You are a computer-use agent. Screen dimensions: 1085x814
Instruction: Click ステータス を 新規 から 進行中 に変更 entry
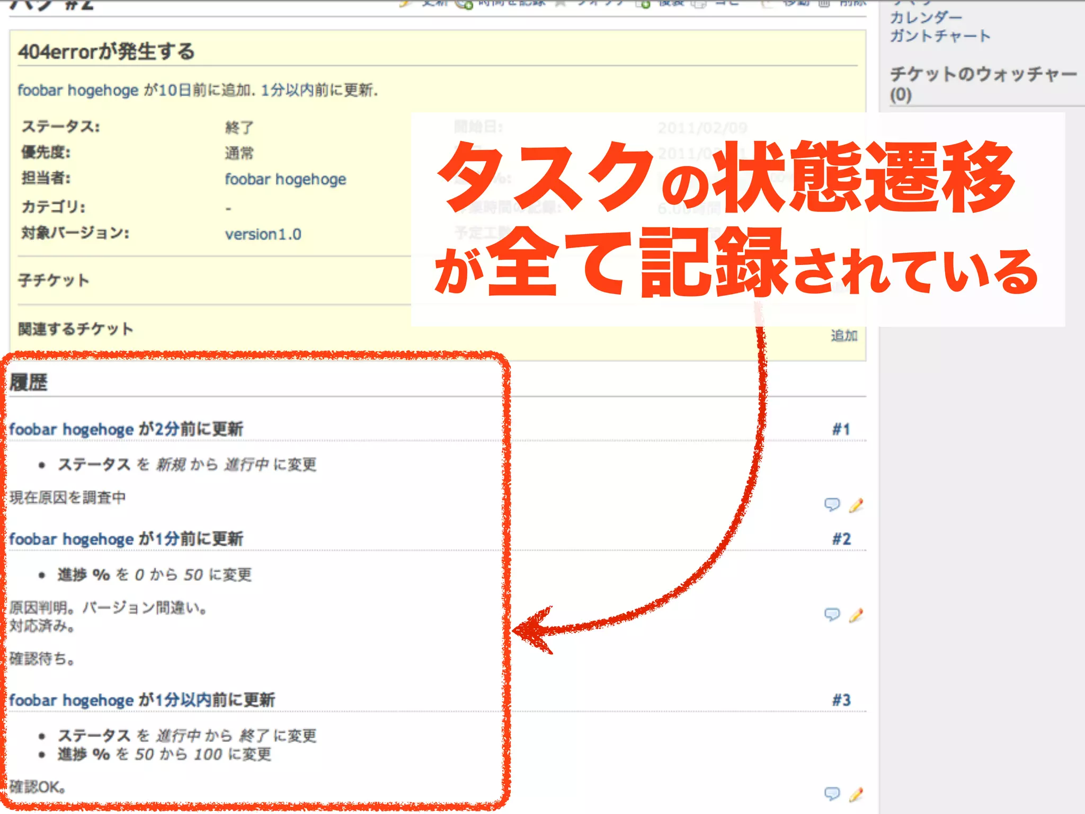187,465
